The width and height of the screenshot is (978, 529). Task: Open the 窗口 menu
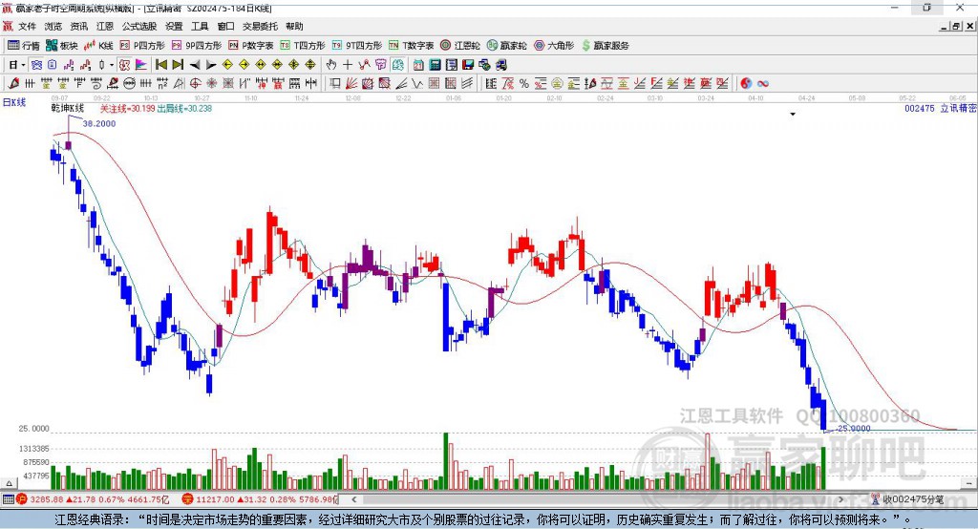(x=225, y=26)
